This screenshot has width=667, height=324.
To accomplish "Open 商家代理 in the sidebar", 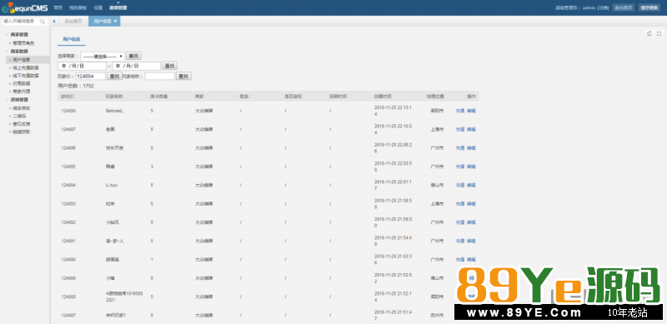I will tap(22, 92).
